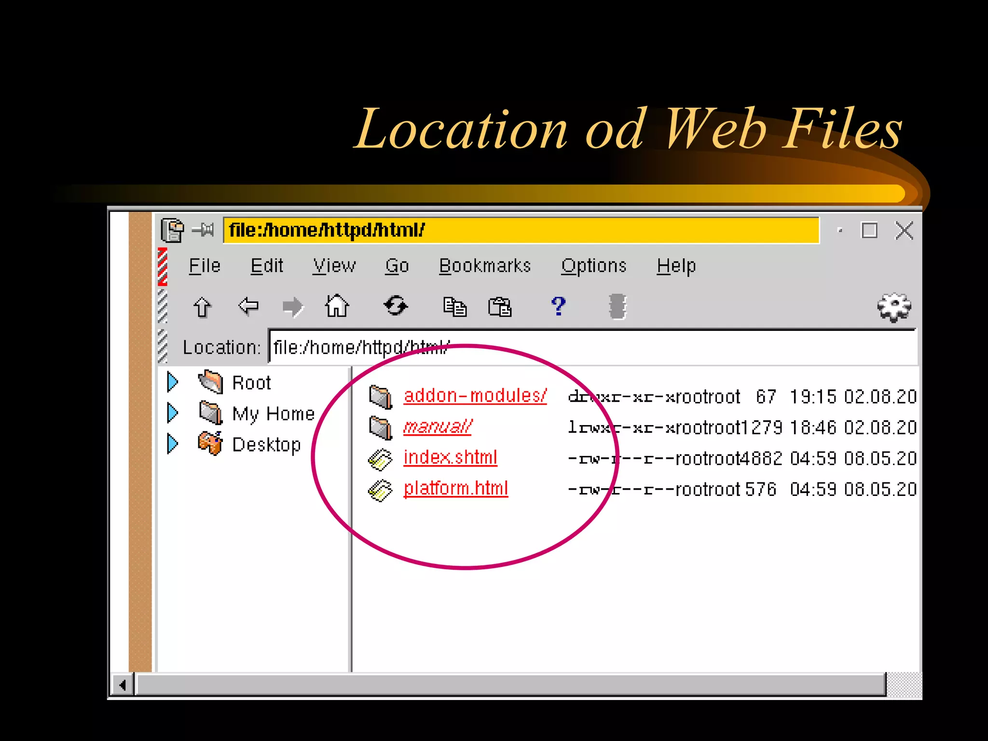988x741 pixels.
Task: Open the Edit menu
Action: coord(267,266)
